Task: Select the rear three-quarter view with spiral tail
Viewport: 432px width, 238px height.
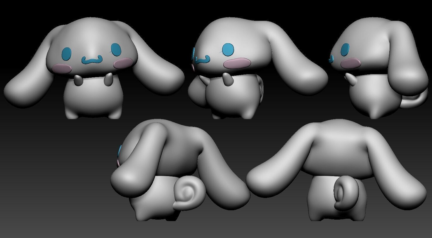Action: [x=180, y=170]
